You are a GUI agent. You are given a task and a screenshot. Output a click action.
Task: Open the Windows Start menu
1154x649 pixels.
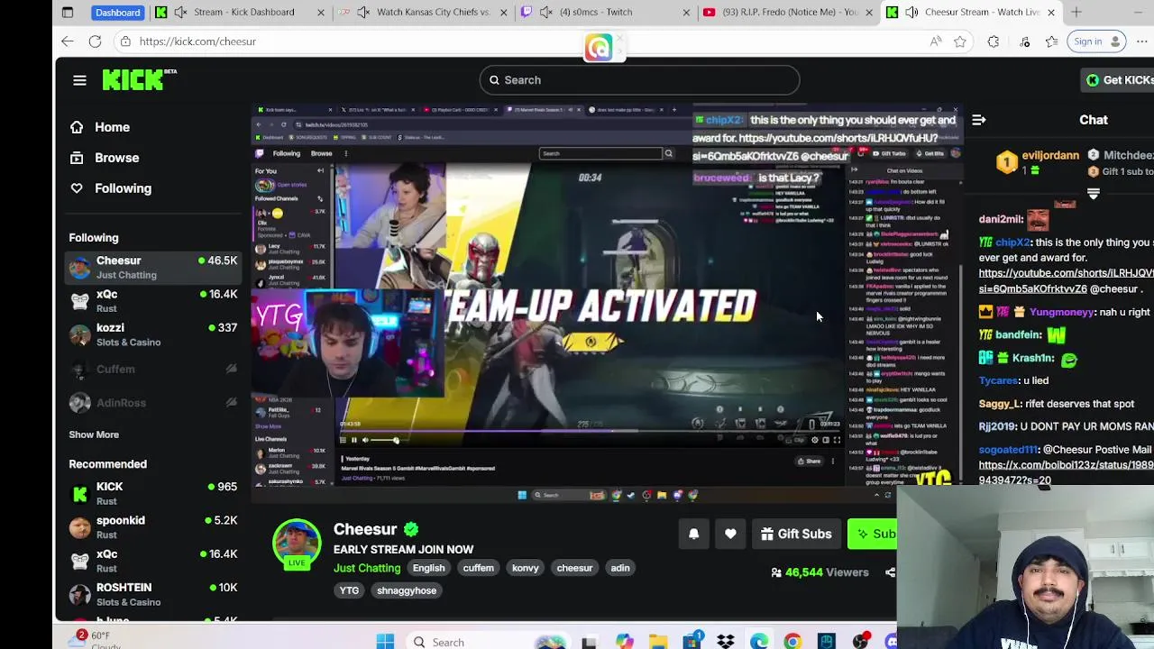(x=385, y=642)
